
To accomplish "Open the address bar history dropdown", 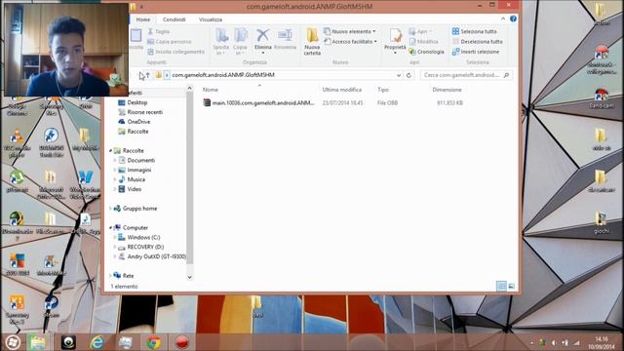I will 399,75.
